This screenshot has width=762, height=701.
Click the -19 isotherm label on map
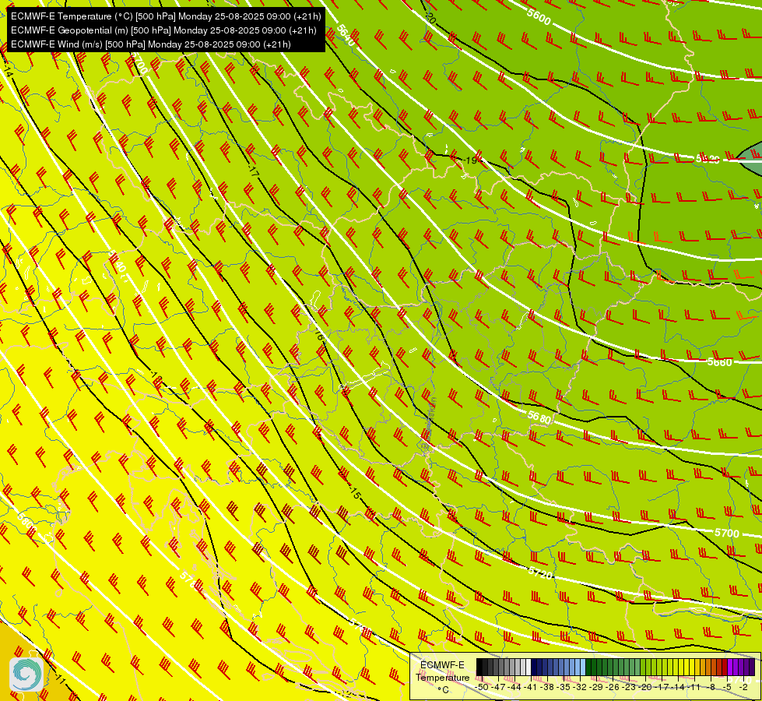pos(469,160)
